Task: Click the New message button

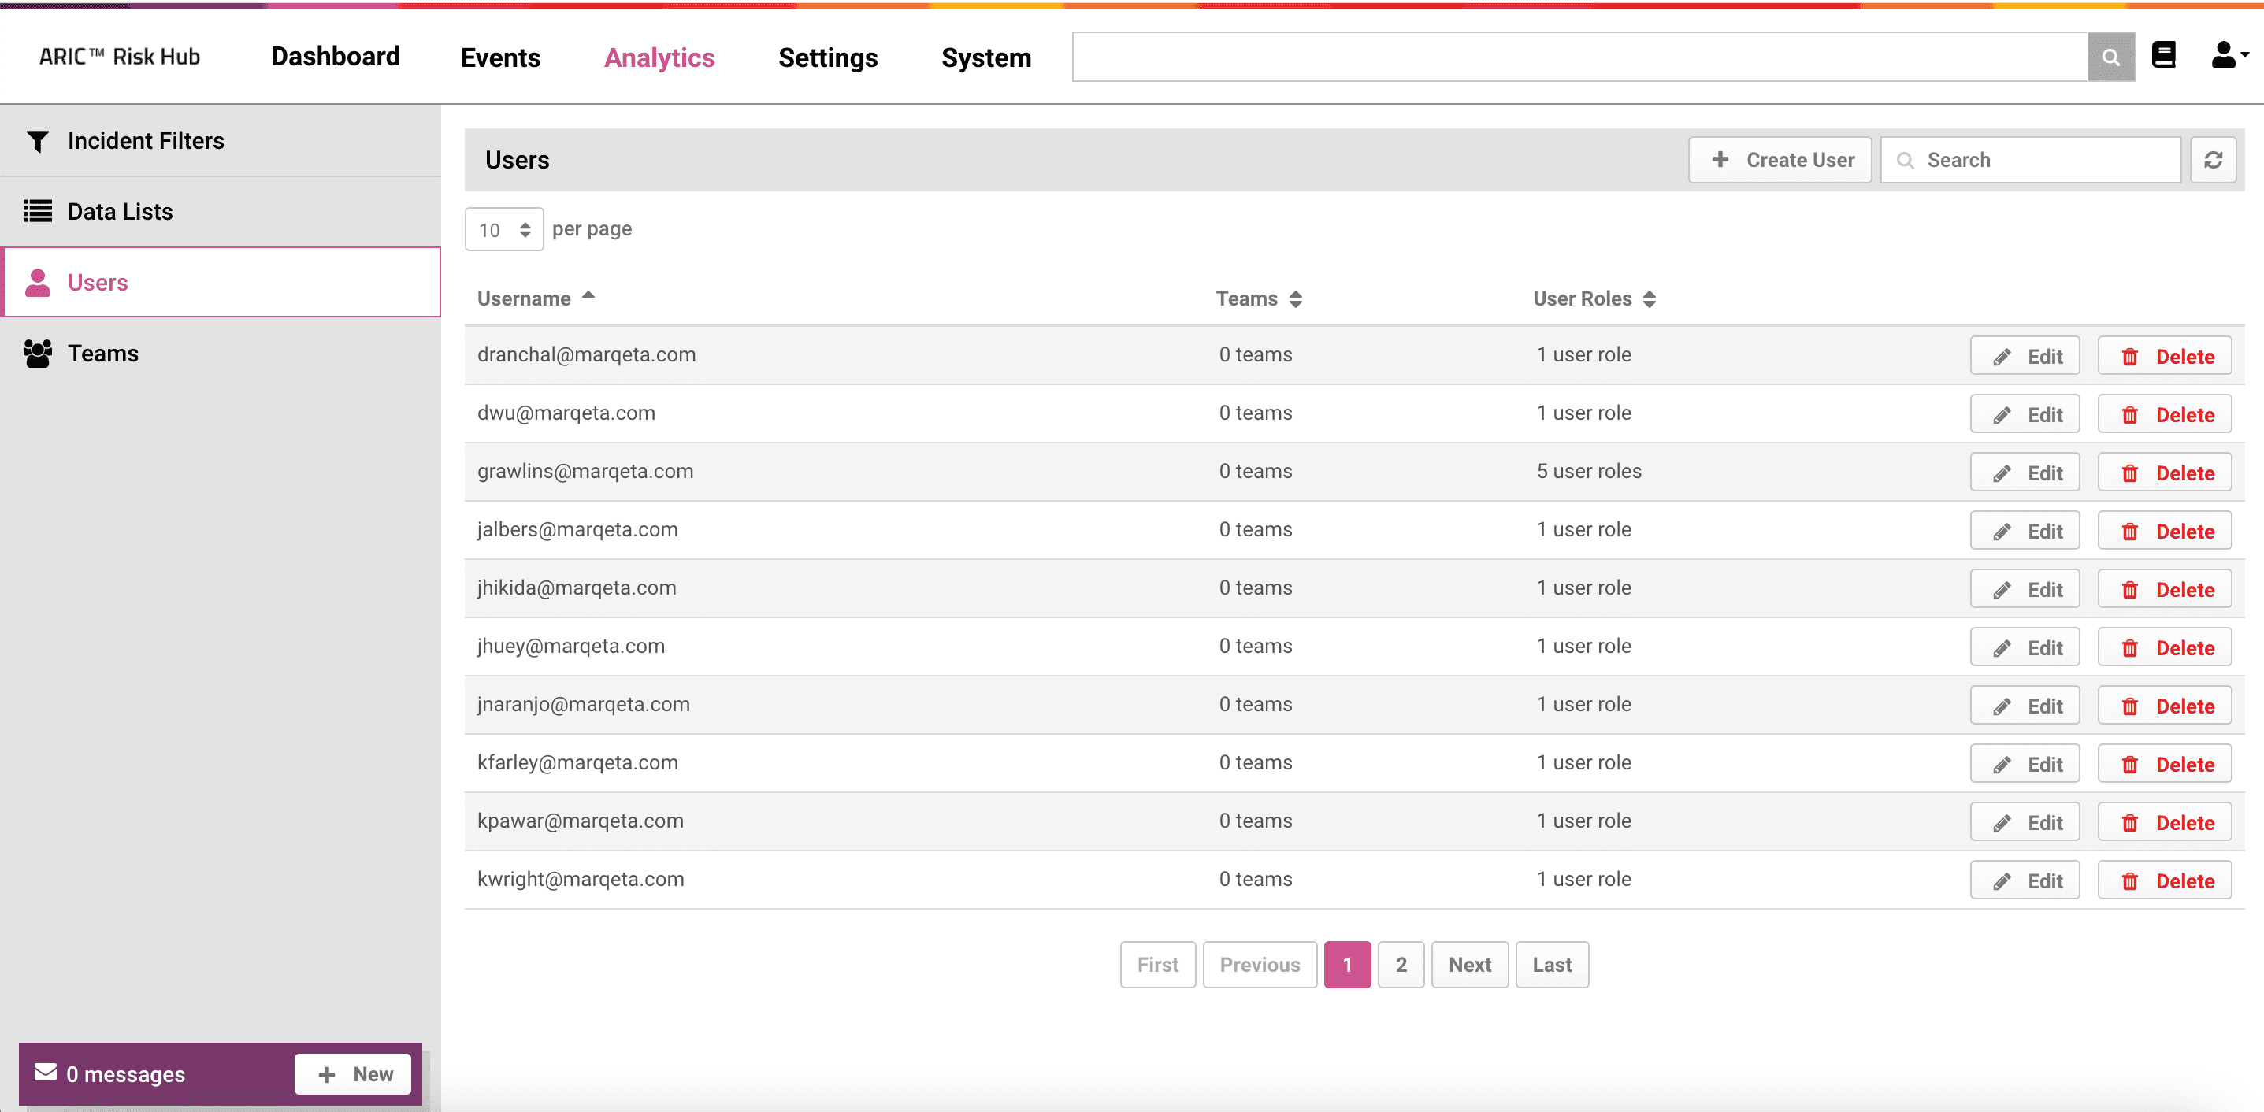Action: (x=352, y=1073)
